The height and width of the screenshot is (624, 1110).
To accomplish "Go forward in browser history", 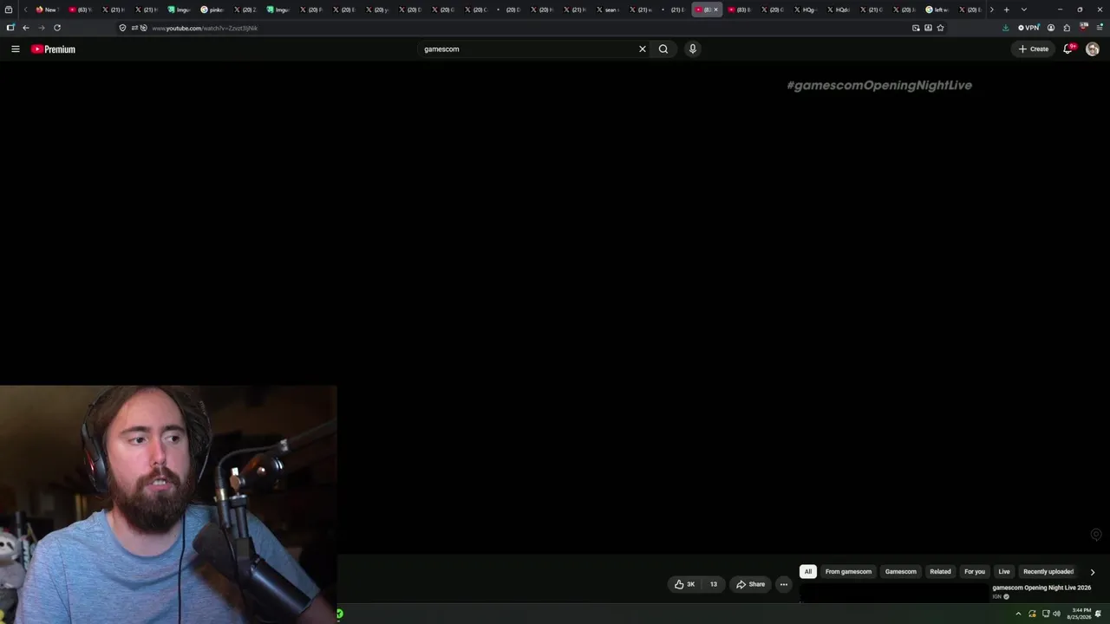I will [41, 28].
